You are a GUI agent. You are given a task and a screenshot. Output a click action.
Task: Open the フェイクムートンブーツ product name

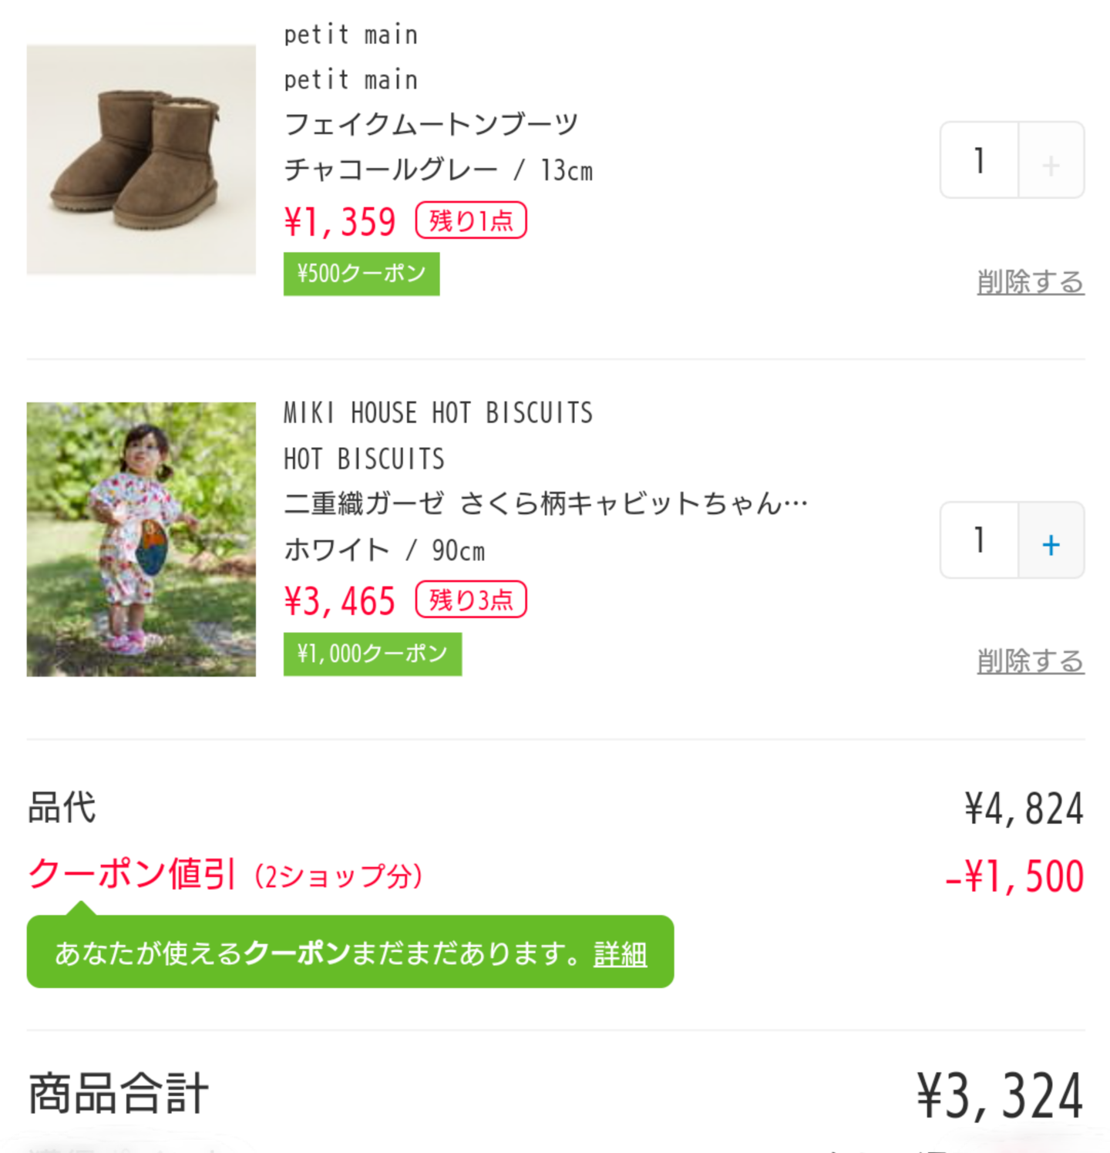pyautogui.click(x=431, y=124)
